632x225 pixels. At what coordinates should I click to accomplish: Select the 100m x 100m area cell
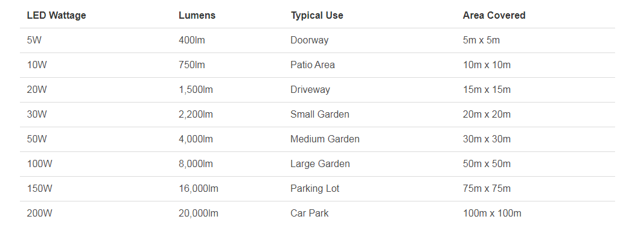[x=492, y=214]
